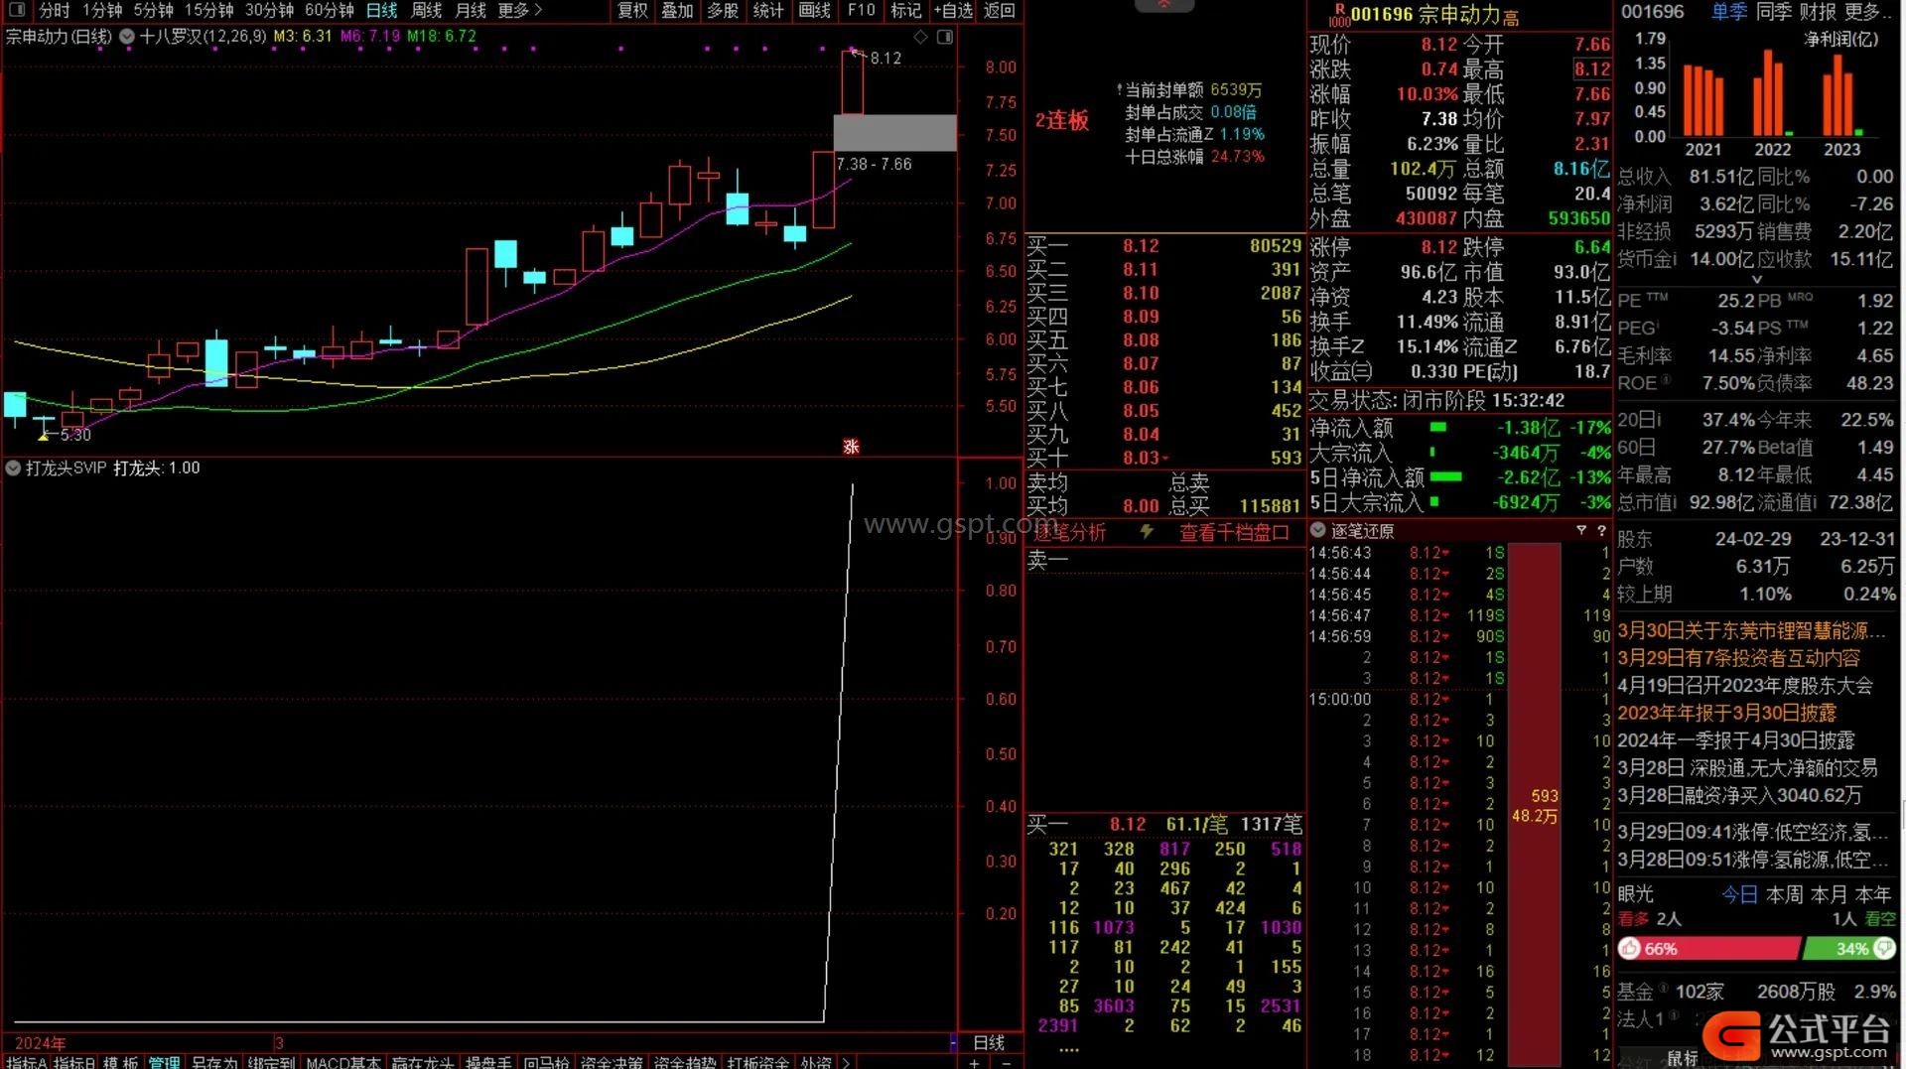Screen dimensions: 1906x1069
Task: Open the 打龙头SVIP indicator dropdown chevron
Action: coord(14,468)
